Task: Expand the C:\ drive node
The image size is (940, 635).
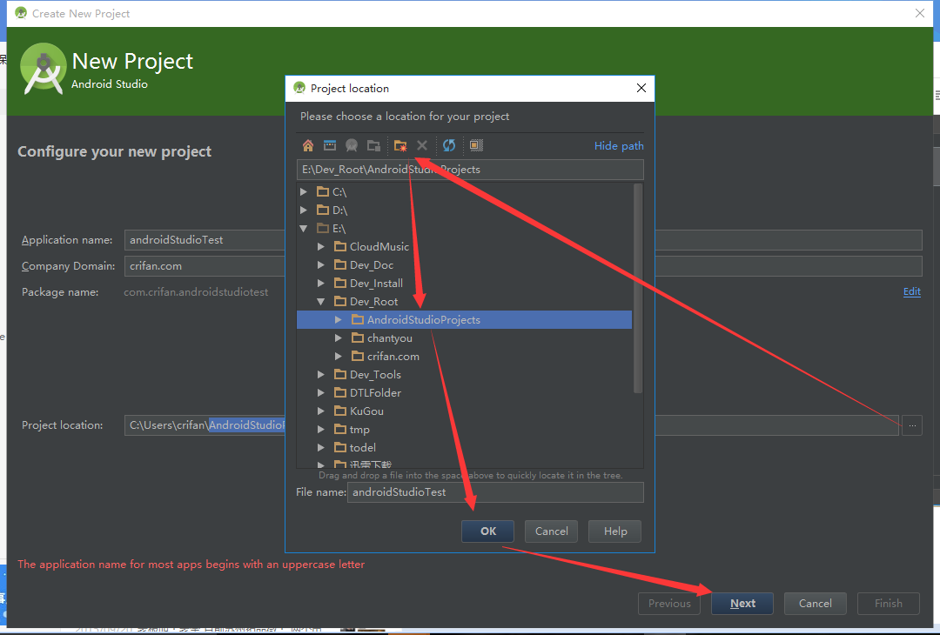Action: pyautogui.click(x=304, y=191)
